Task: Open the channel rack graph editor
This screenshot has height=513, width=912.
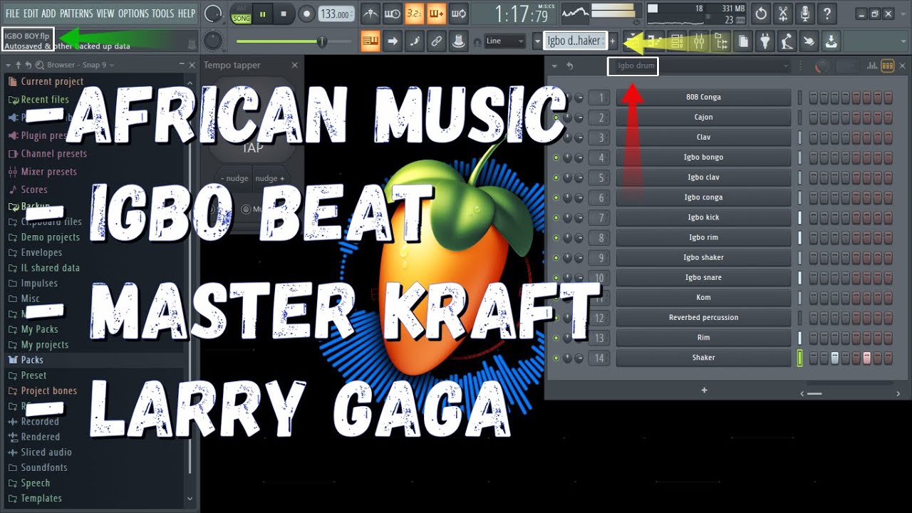Action: tap(871, 66)
